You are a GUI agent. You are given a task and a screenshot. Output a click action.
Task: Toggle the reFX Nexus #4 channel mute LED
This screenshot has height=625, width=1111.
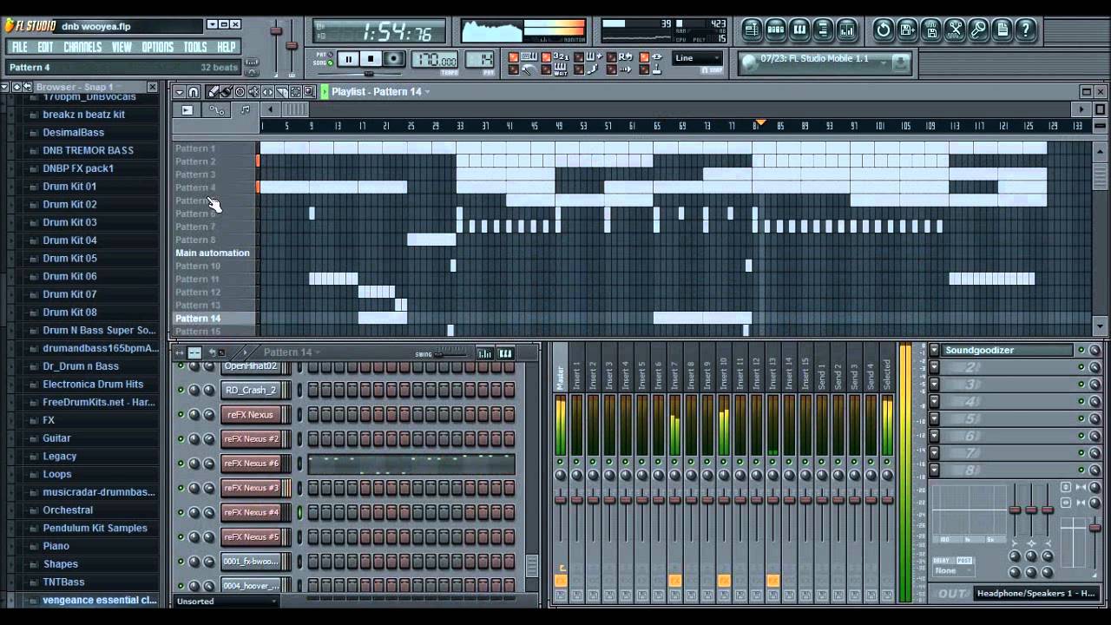[x=181, y=512]
